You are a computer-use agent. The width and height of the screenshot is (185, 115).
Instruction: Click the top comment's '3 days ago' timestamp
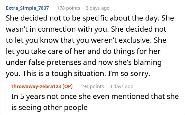point(97,8)
